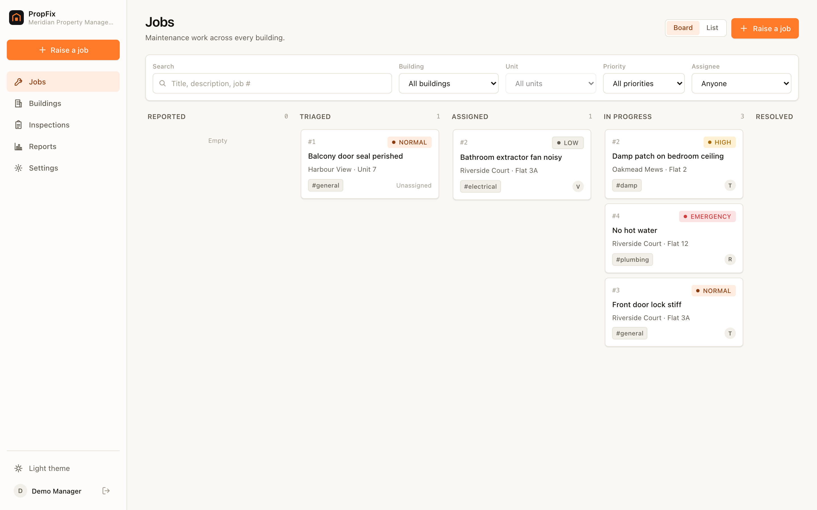Switch to List view
Image resolution: width=817 pixels, height=510 pixels.
click(712, 28)
